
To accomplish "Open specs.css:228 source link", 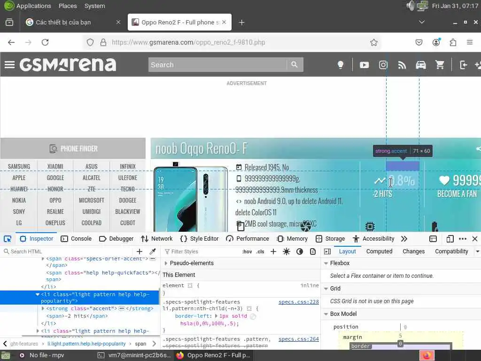I will pyautogui.click(x=298, y=302).
